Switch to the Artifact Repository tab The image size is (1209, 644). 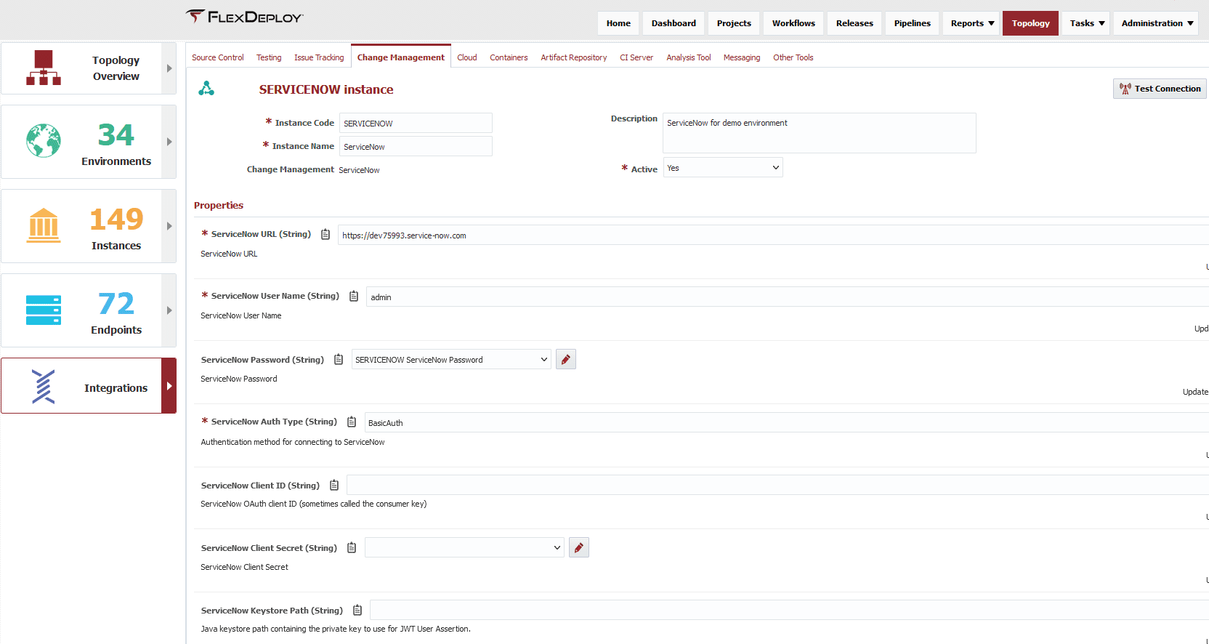pos(573,57)
